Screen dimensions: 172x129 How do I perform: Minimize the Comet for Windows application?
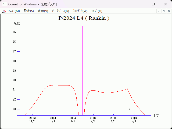point(141,4)
